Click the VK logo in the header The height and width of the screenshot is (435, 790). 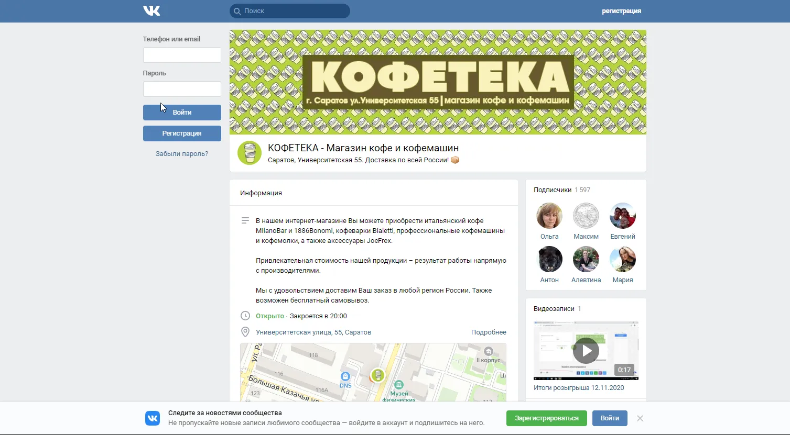(151, 10)
